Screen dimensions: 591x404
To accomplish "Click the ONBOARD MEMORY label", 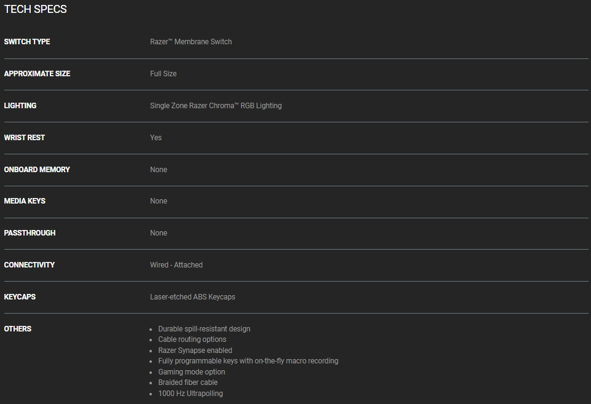I will pos(37,170).
